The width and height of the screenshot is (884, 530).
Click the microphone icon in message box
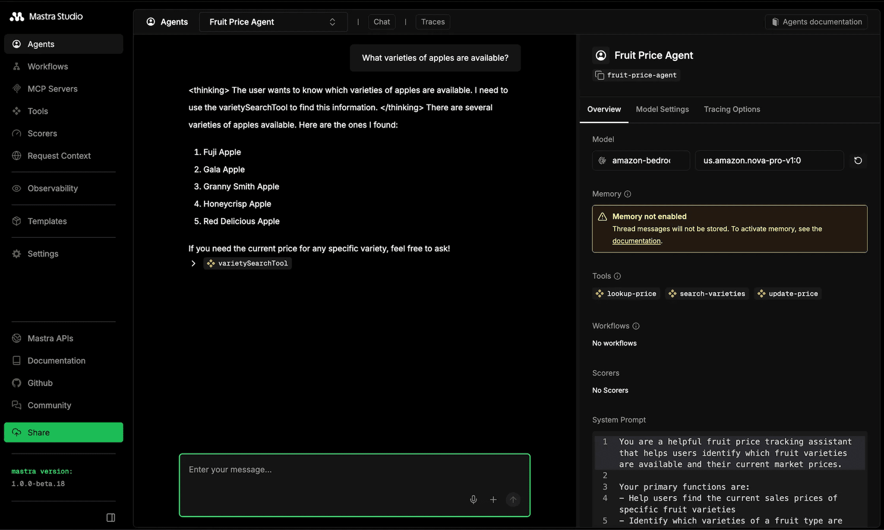pyautogui.click(x=473, y=499)
